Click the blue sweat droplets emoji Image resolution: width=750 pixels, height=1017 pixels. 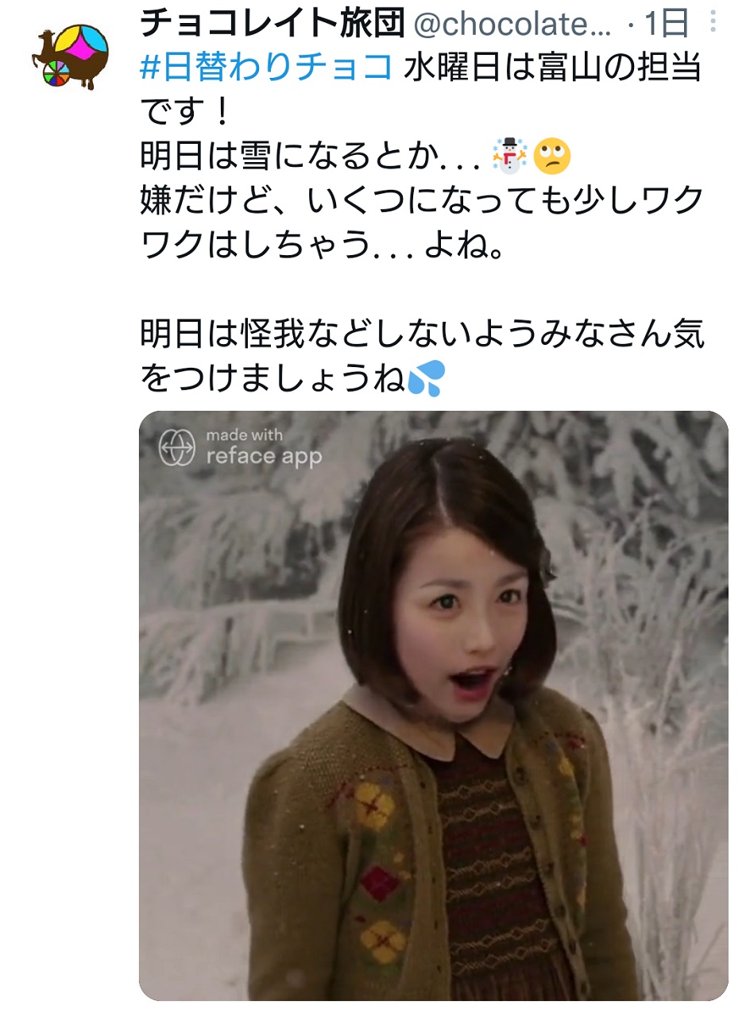427,379
